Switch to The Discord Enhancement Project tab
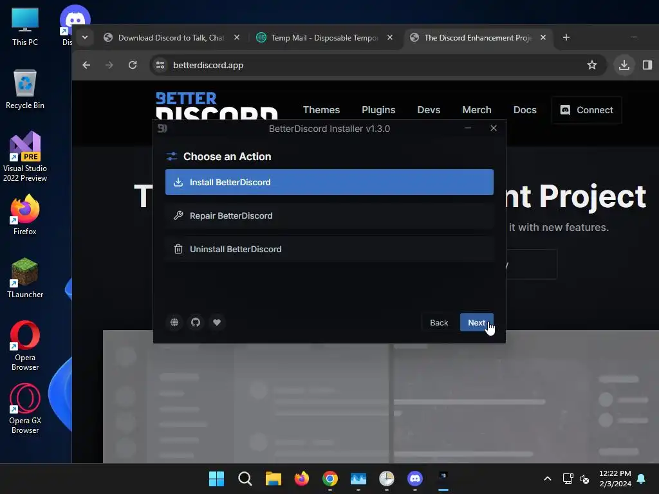 click(478, 38)
